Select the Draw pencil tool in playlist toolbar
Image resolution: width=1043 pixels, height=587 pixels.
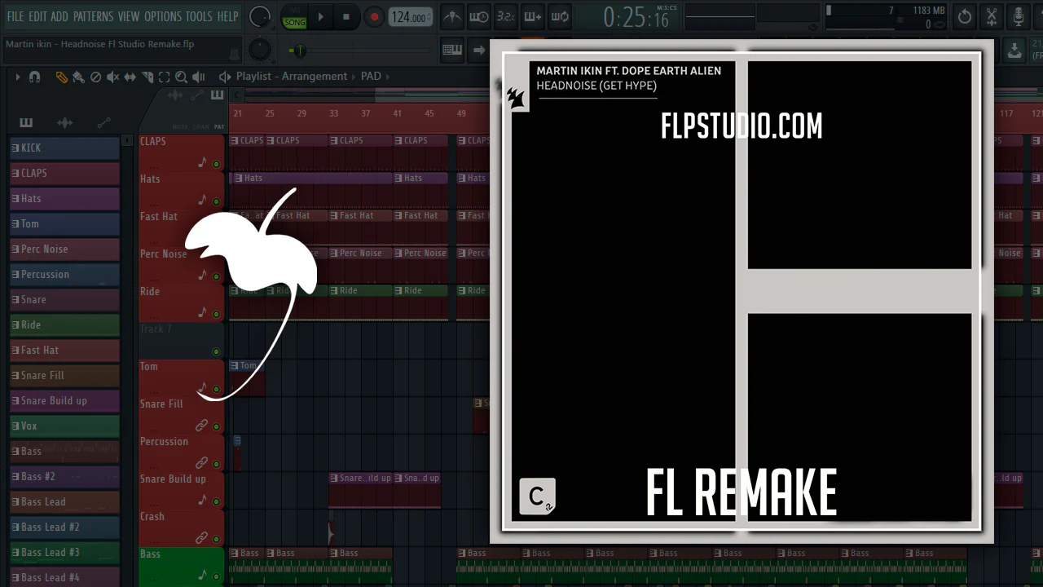point(61,77)
